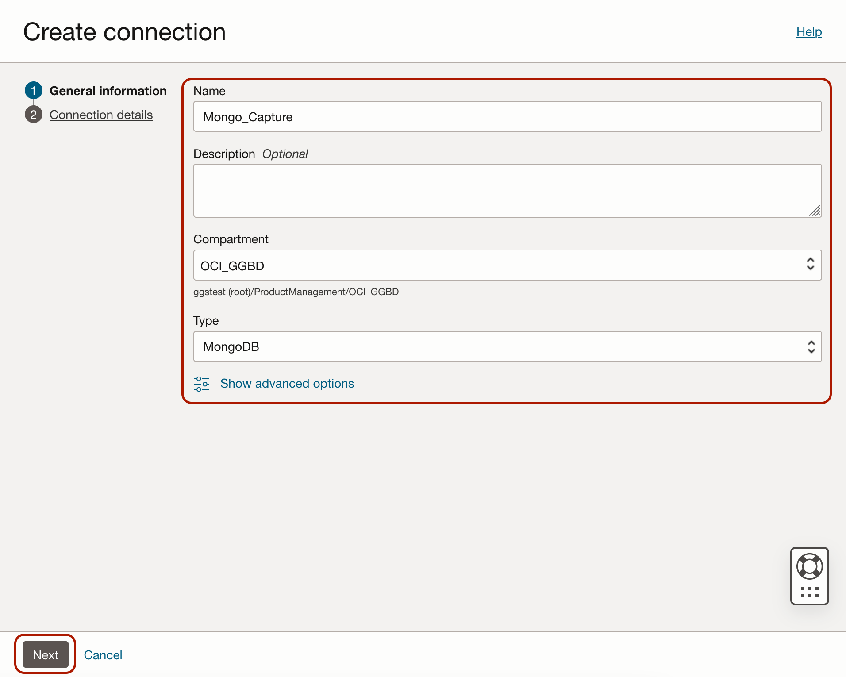Screen dimensions: 846x677
Task: Click the Compartment field label
Action: [x=231, y=239]
